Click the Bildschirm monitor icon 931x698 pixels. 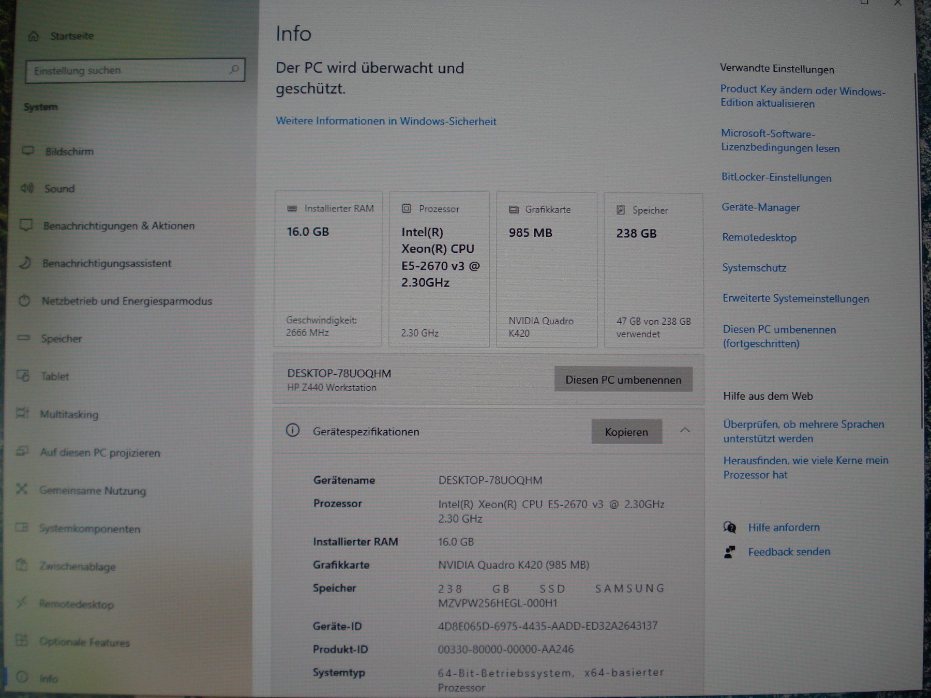[28, 151]
